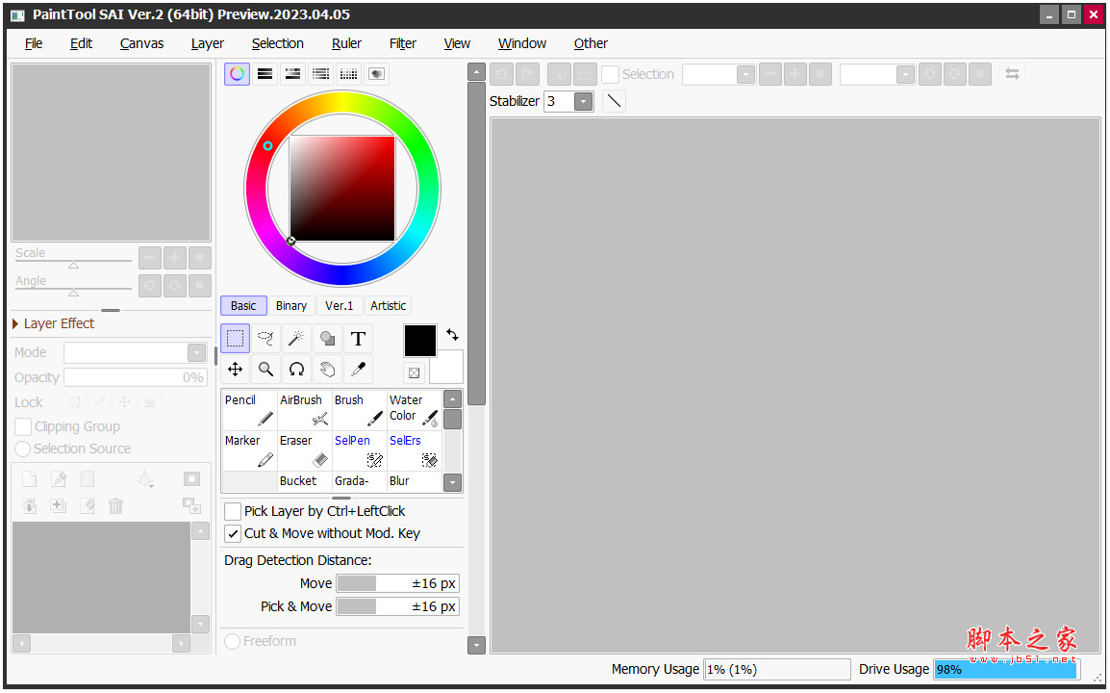Toggle the preserve opacity lock icon
The image size is (1110, 693).
pyautogui.click(x=74, y=402)
